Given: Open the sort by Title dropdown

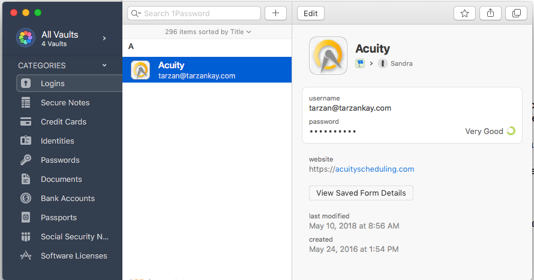Looking at the screenshot, I should click(x=208, y=32).
